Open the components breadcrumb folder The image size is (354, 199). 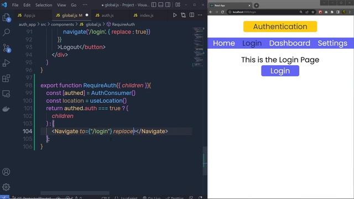63,24
